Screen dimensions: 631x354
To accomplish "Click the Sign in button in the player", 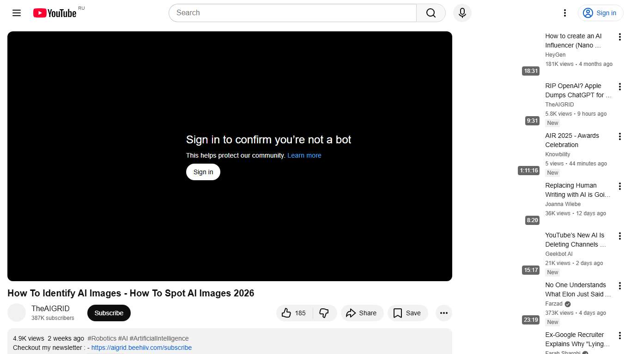I will pyautogui.click(x=203, y=172).
